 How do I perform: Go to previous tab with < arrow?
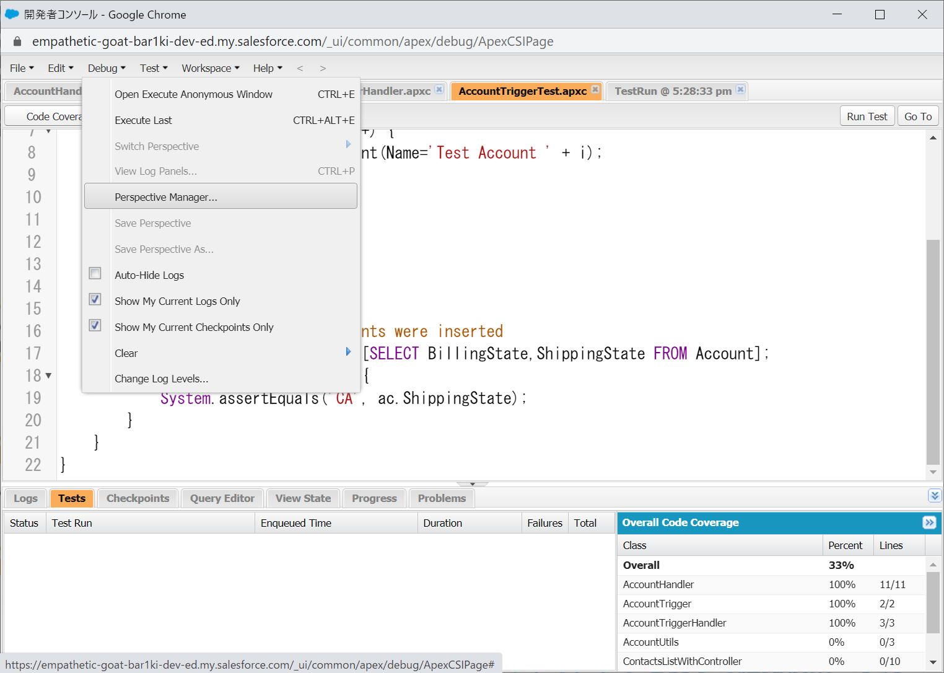click(x=300, y=68)
